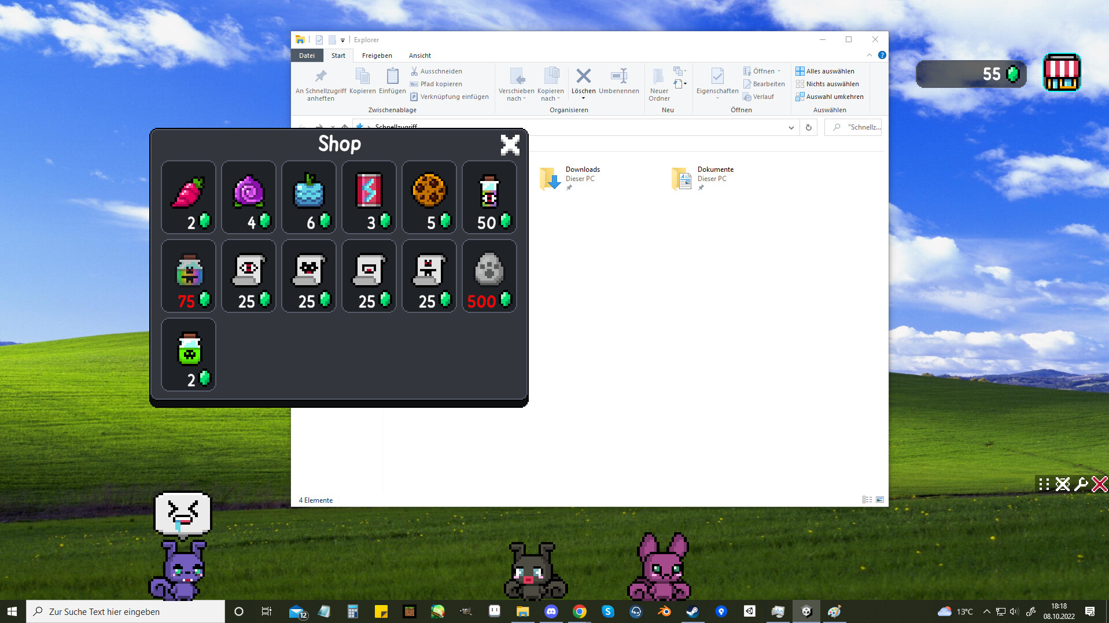The height and width of the screenshot is (623, 1109).
Task: Buy the chili pepper for 2 gems
Action: [188, 197]
